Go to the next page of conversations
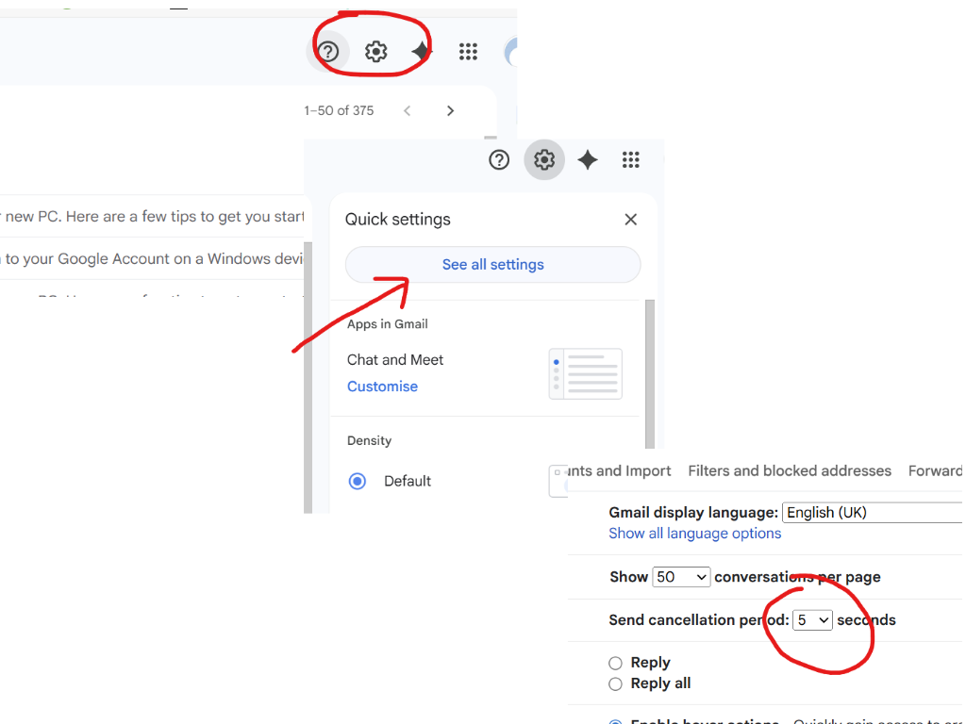This screenshot has width=966, height=724. [x=450, y=110]
